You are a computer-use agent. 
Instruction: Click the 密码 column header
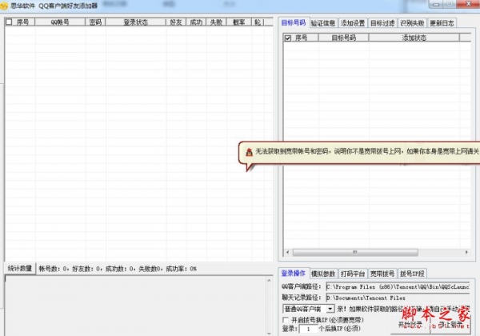click(95, 22)
